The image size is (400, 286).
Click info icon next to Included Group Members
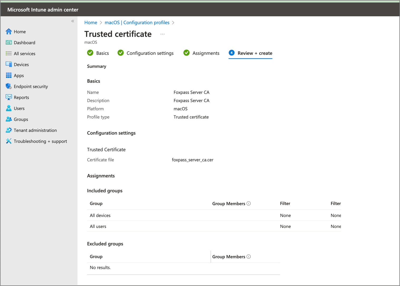click(248, 203)
